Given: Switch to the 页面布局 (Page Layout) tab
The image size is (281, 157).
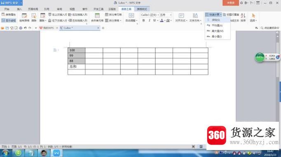Looking at the screenshot, I should coord(33,9).
